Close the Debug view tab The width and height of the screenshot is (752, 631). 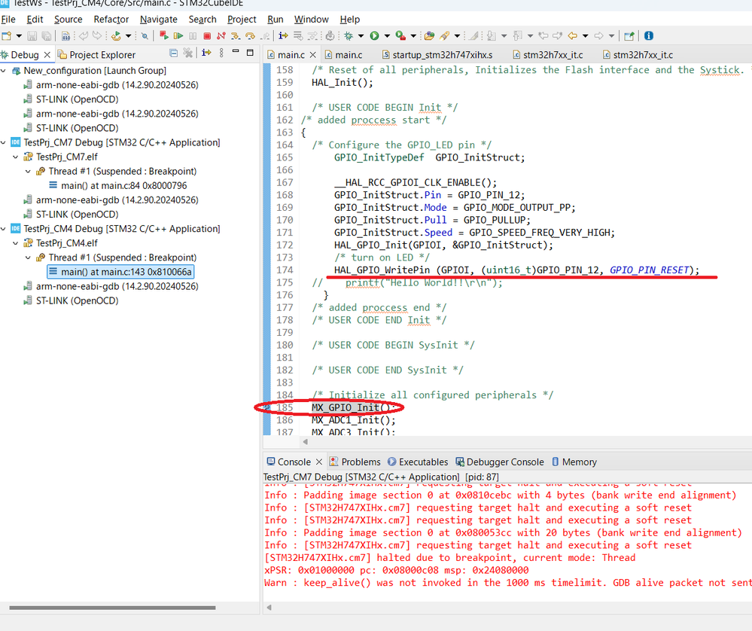47,55
